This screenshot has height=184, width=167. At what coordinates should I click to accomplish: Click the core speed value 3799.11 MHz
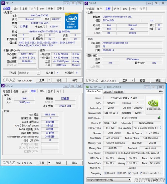[27, 54]
